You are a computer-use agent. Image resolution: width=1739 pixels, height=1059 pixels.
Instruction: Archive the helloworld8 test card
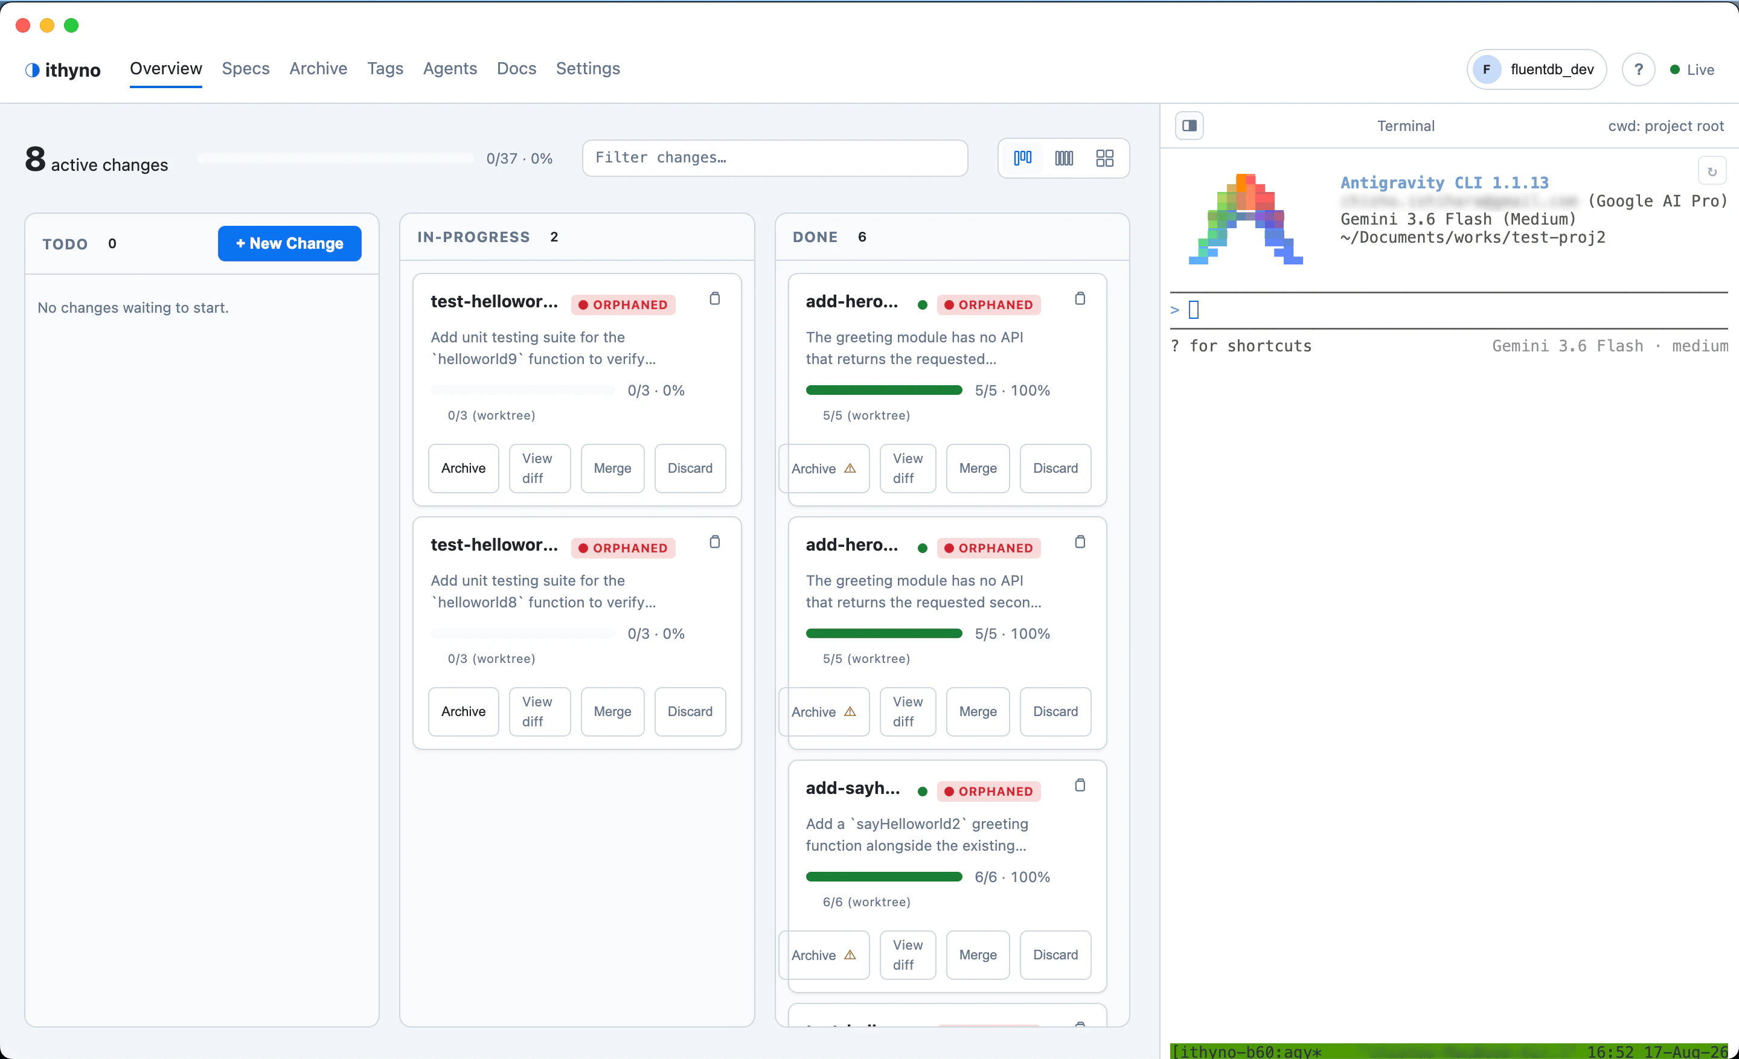pyautogui.click(x=464, y=711)
